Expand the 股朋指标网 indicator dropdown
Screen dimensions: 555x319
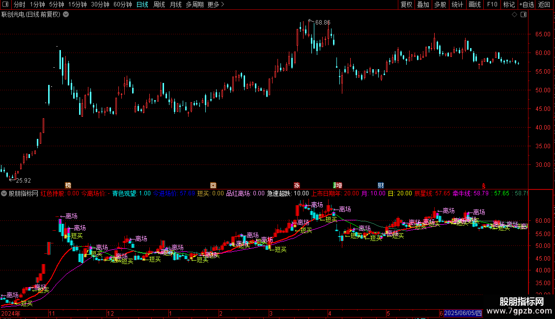(4, 193)
